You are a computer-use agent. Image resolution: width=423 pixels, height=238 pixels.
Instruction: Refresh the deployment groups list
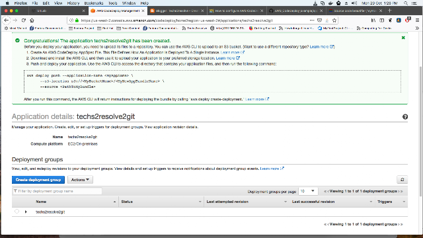[403, 180]
